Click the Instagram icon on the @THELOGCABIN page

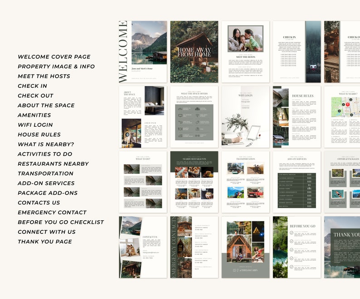(234, 271)
